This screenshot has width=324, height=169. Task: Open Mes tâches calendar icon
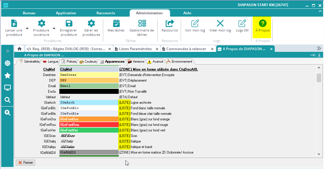coord(116,24)
